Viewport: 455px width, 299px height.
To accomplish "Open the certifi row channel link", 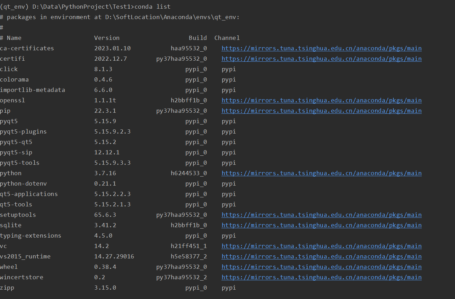I will click(x=322, y=59).
